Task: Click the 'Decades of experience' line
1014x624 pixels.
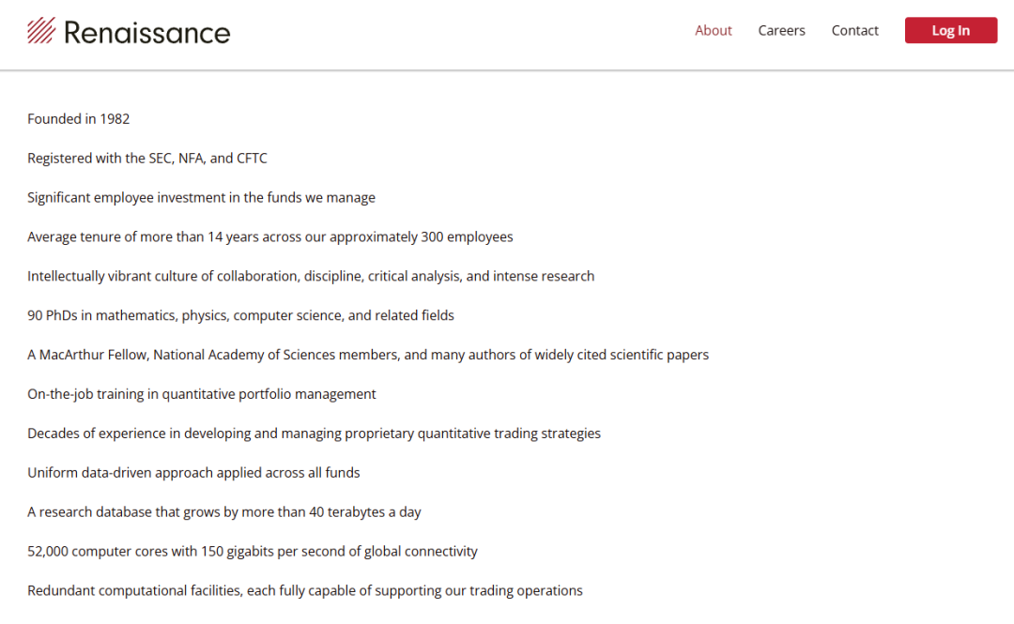Action: pyautogui.click(x=314, y=434)
